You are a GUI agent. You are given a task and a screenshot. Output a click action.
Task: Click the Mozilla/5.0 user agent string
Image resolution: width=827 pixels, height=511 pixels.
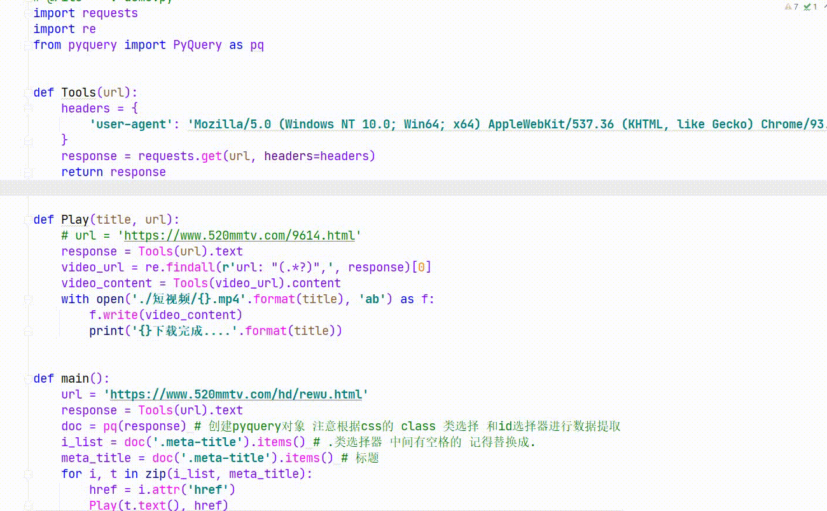tap(507, 125)
